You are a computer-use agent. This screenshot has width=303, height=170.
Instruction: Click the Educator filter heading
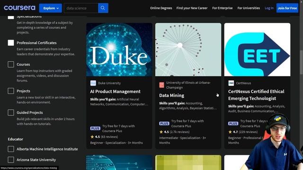tap(15, 139)
